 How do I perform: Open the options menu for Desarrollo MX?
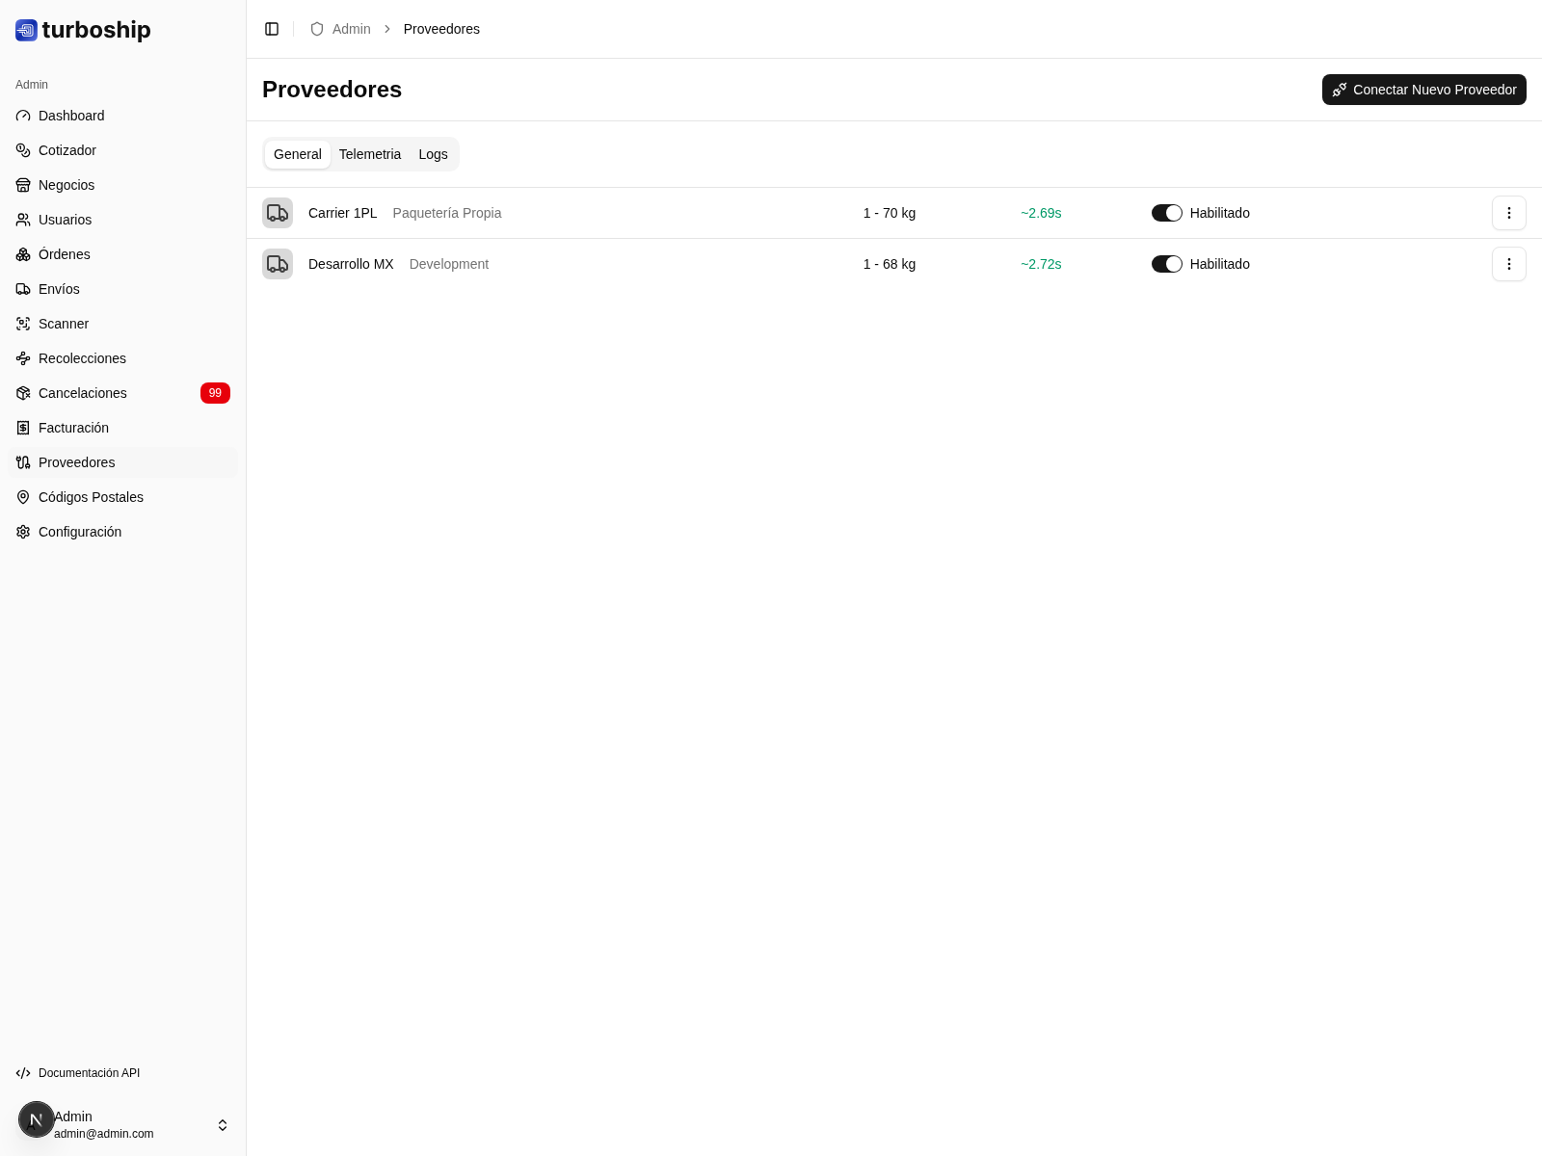pyautogui.click(x=1509, y=264)
